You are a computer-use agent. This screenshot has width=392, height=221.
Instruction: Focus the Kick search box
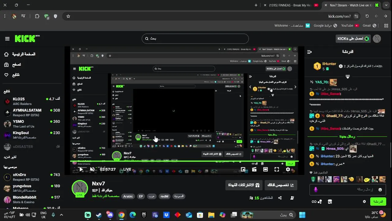click(195, 39)
